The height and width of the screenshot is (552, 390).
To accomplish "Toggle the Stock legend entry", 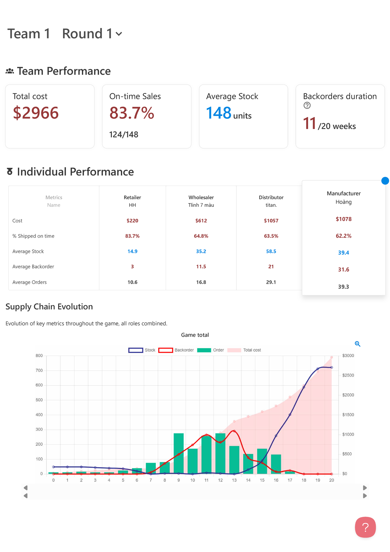I will coord(142,350).
